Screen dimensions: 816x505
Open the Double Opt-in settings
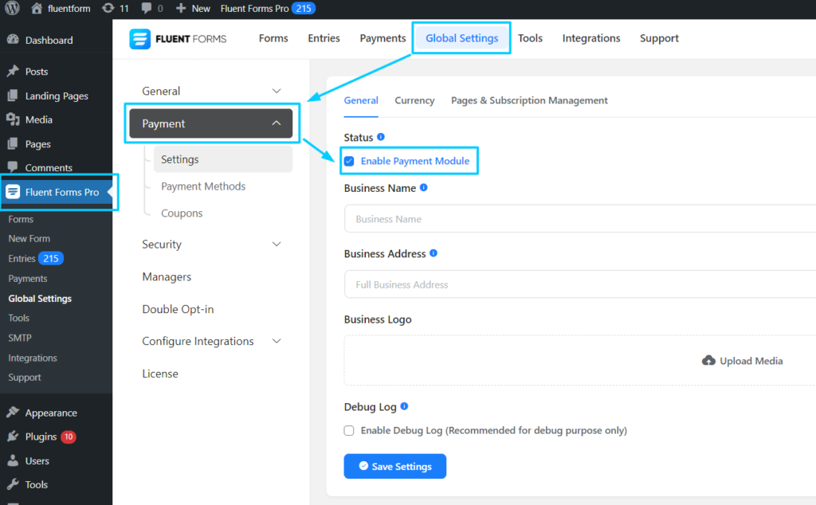coord(178,309)
